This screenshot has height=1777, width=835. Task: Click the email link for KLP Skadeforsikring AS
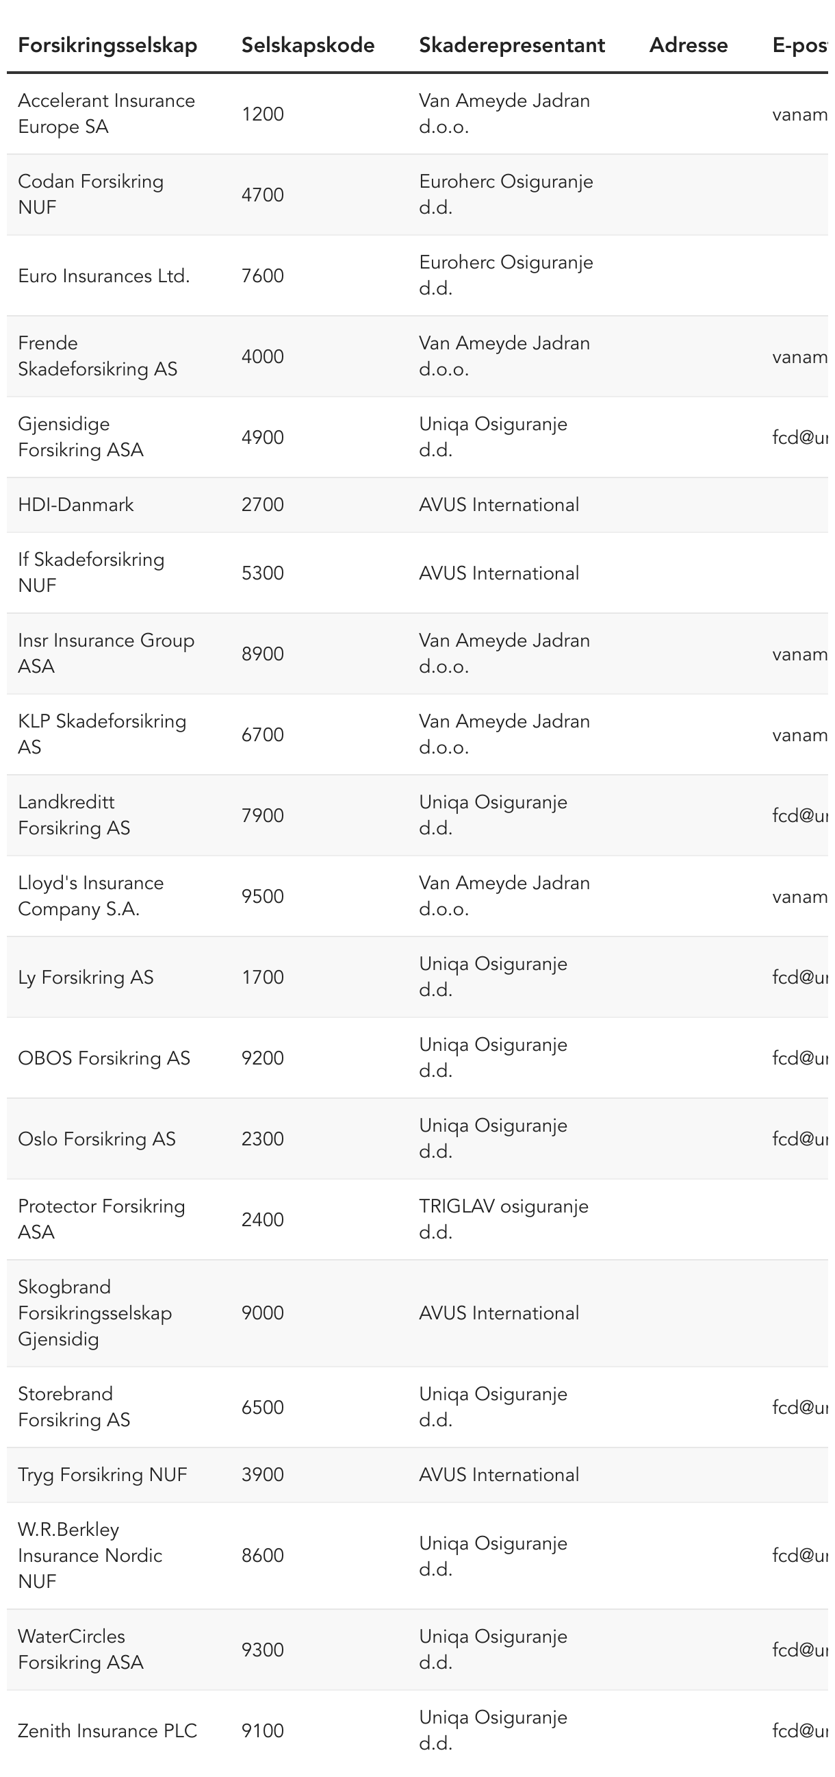tap(800, 735)
